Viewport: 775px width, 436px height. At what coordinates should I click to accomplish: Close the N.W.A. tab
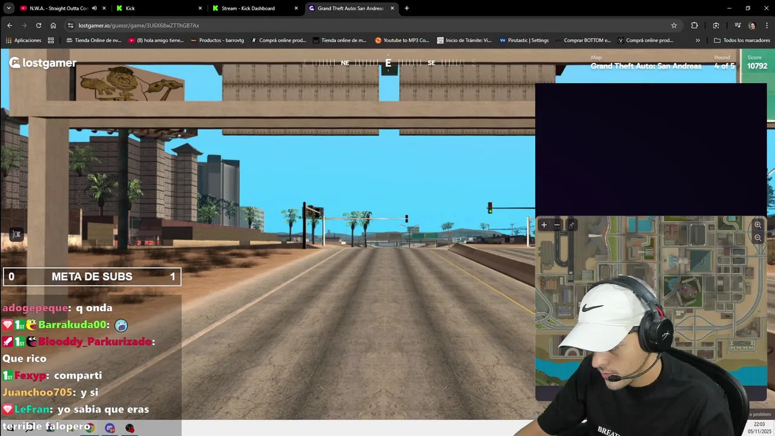coord(104,8)
